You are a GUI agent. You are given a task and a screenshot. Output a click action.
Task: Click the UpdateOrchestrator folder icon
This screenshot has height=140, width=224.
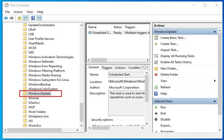(25, 25)
